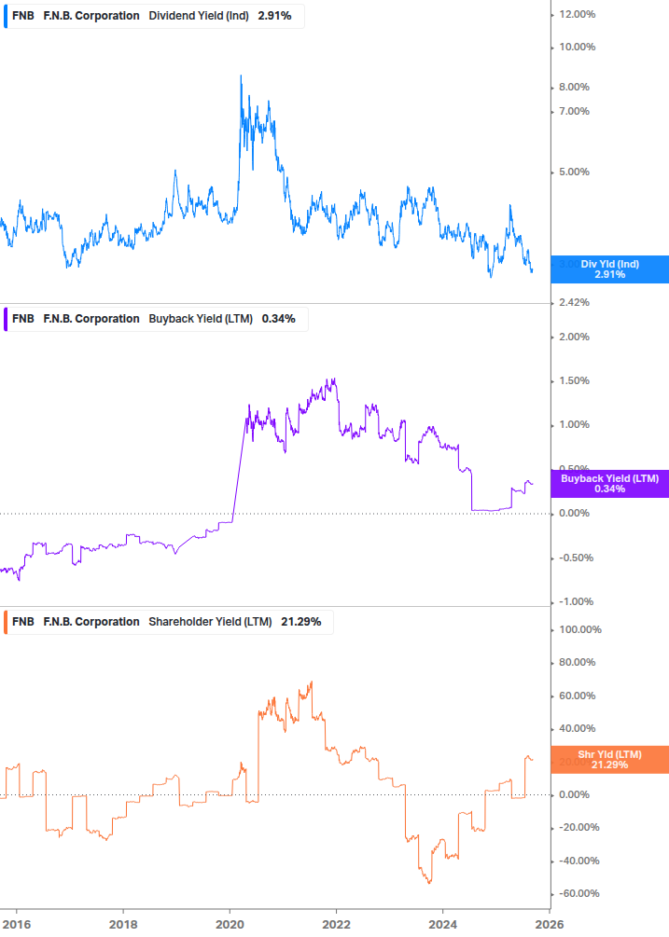The width and height of the screenshot is (669, 937).
Task: Click FNB ticker in the Shareholder Yield legend
Action: pos(22,622)
